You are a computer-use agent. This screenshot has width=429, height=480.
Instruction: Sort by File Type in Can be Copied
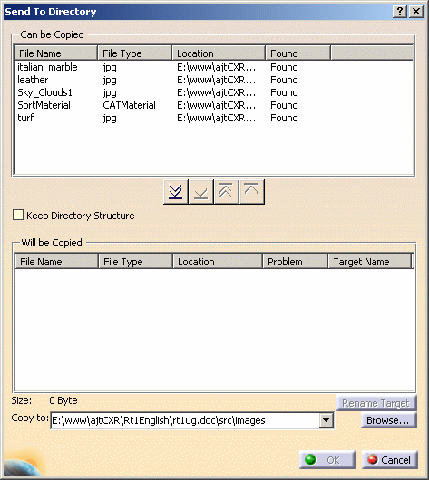[135, 53]
